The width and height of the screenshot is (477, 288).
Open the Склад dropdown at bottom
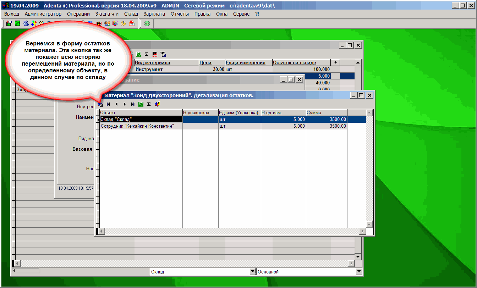coord(252,272)
